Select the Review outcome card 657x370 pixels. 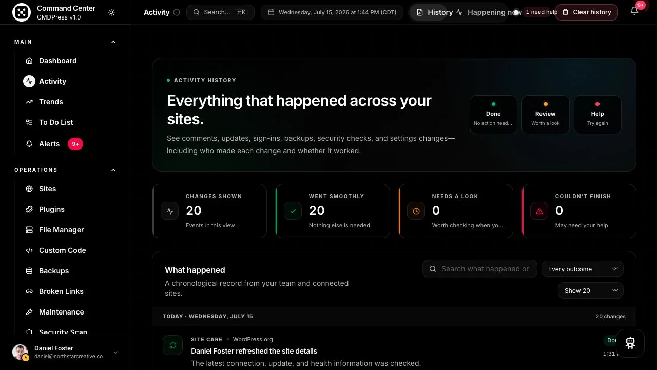(x=546, y=115)
